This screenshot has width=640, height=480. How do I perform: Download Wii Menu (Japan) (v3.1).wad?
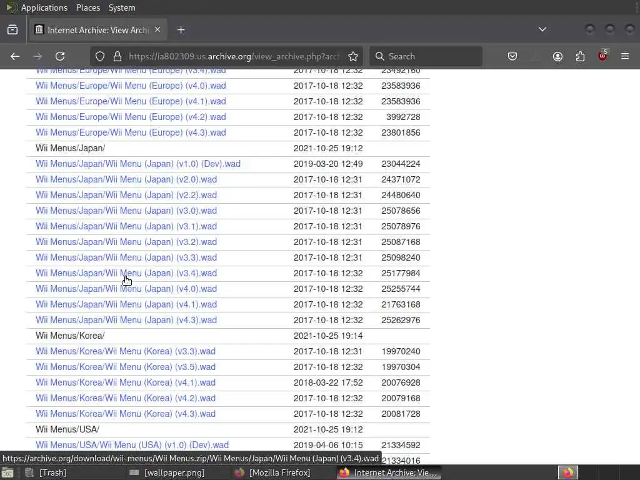(x=126, y=226)
